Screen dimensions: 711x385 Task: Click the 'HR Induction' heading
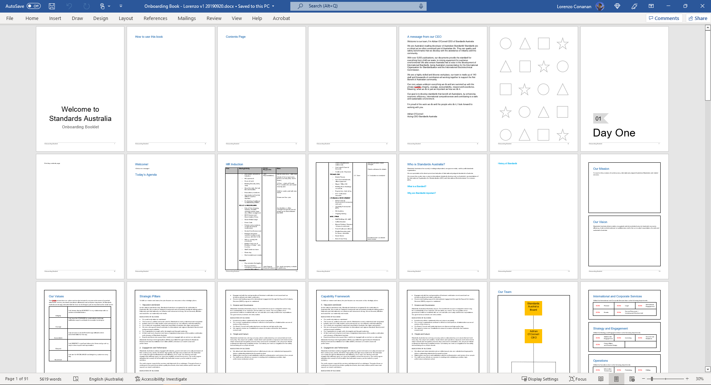pyautogui.click(x=234, y=164)
